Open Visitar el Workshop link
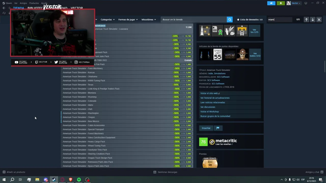The height and width of the screenshot is (183, 326). pyautogui.click(x=230, y=112)
